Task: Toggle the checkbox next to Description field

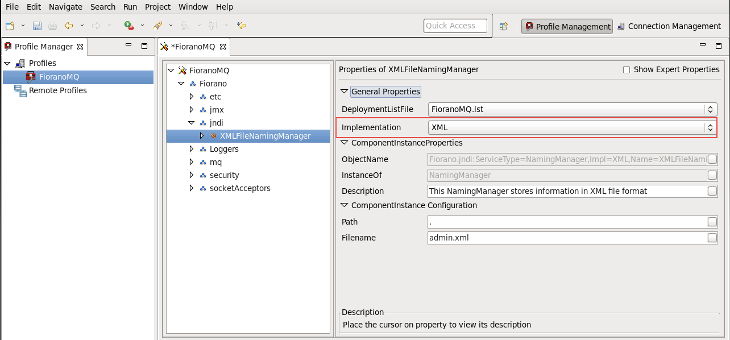Action: tap(712, 192)
